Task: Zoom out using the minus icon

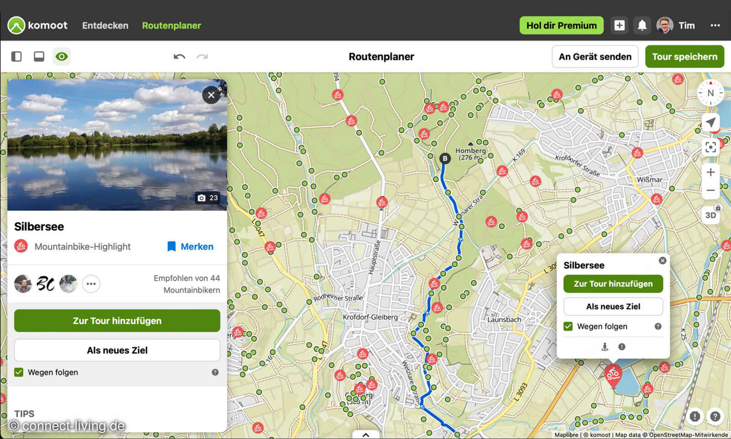Action: coord(711,190)
